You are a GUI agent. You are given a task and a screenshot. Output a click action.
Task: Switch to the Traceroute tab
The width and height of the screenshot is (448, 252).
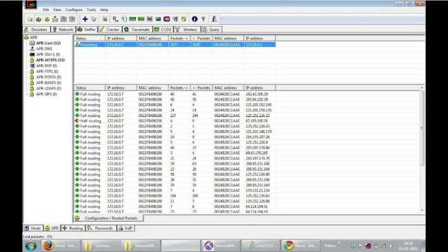point(137,30)
